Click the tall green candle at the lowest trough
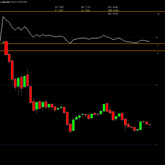165x165 pixels. point(73,125)
